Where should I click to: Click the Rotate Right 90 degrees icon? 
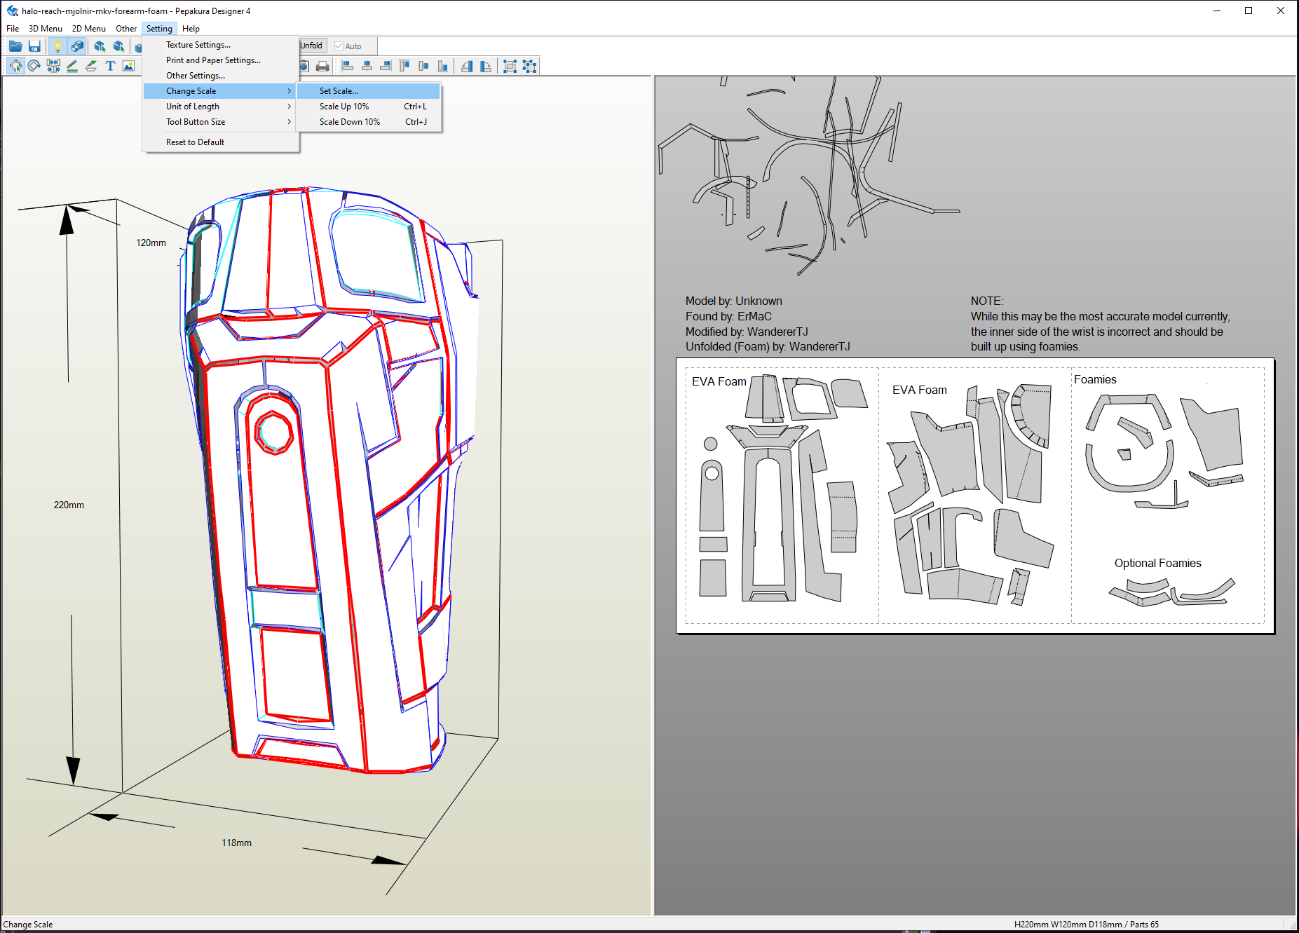tap(486, 66)
